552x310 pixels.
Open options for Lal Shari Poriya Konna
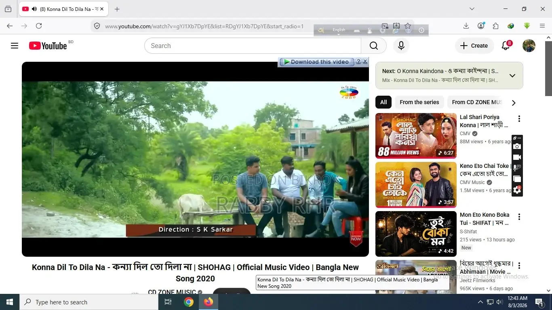(x=519, y=119)
